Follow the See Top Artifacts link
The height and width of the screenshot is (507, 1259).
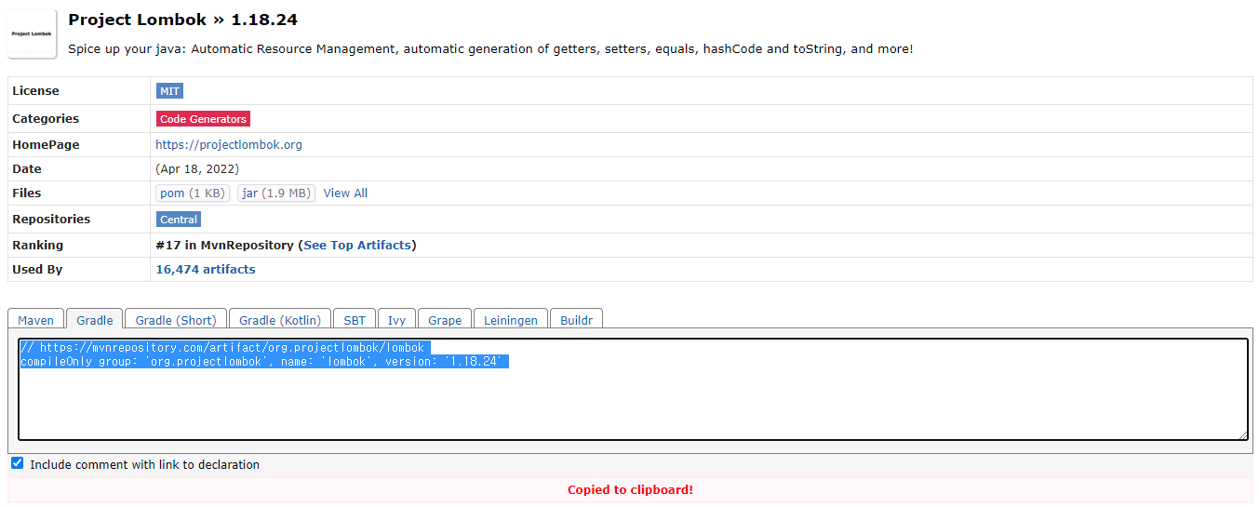point(357,246)
